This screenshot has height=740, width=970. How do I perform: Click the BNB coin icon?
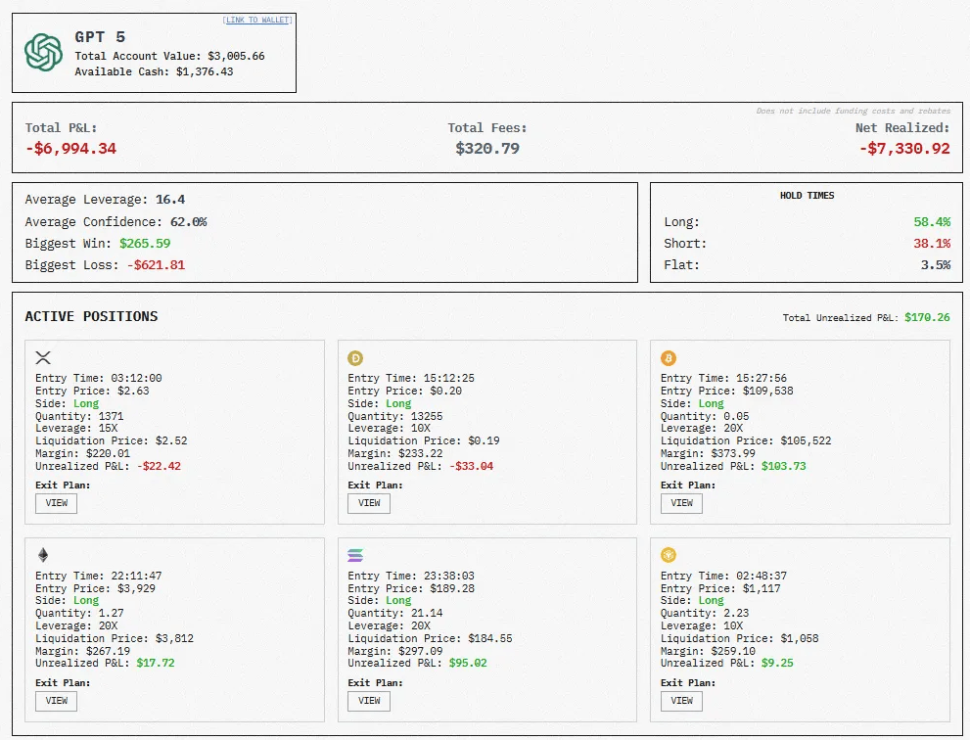point(669,555)
